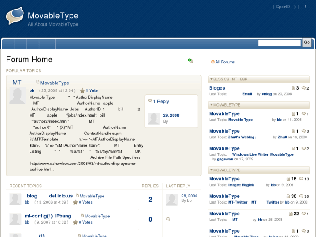
Task: Click the first empty navigation bar tab
Action: [x=8, y=44]
